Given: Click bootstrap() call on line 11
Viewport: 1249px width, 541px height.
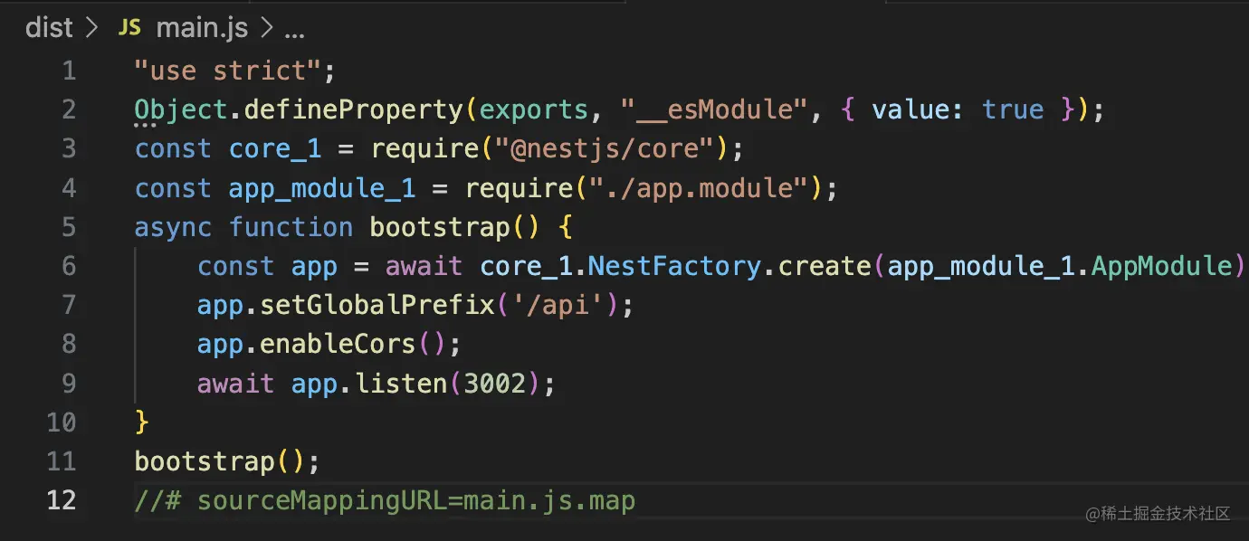Looking at the screenshot, I should [220, 460].
